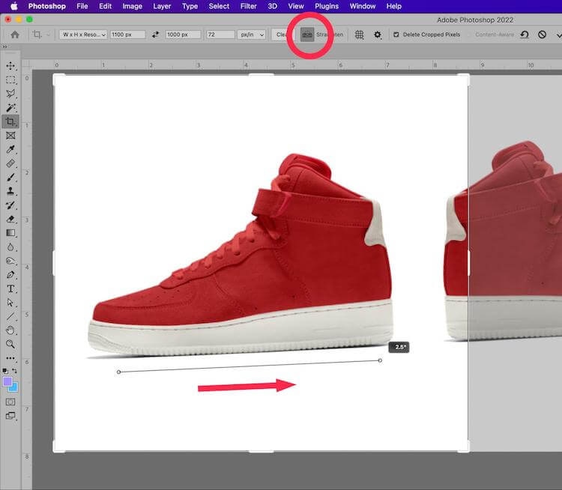Select the Horizontal Type tool
Viewport: 562px width, 490px height.
coord(10,288)
